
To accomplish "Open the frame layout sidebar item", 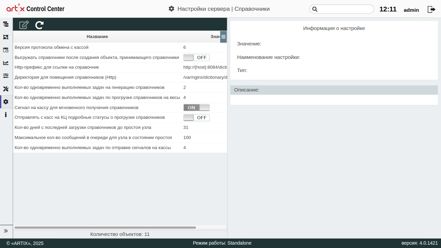I will (6, 37).
